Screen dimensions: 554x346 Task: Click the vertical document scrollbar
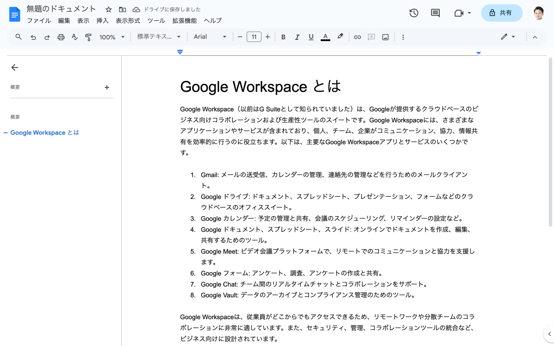coord(551,142)
